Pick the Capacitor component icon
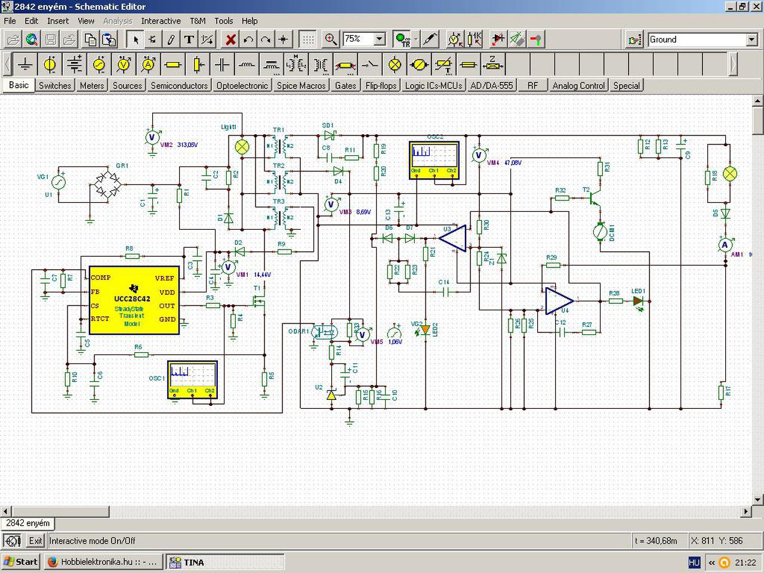 (221, 64)
